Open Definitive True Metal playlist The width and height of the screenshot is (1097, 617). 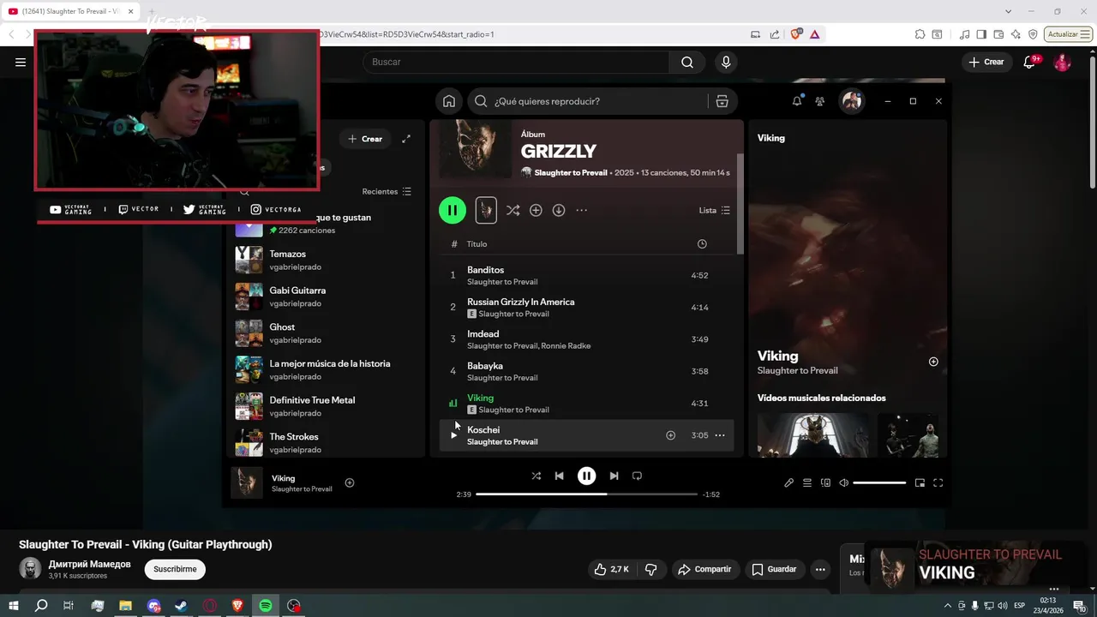click(x=327, y=406)
